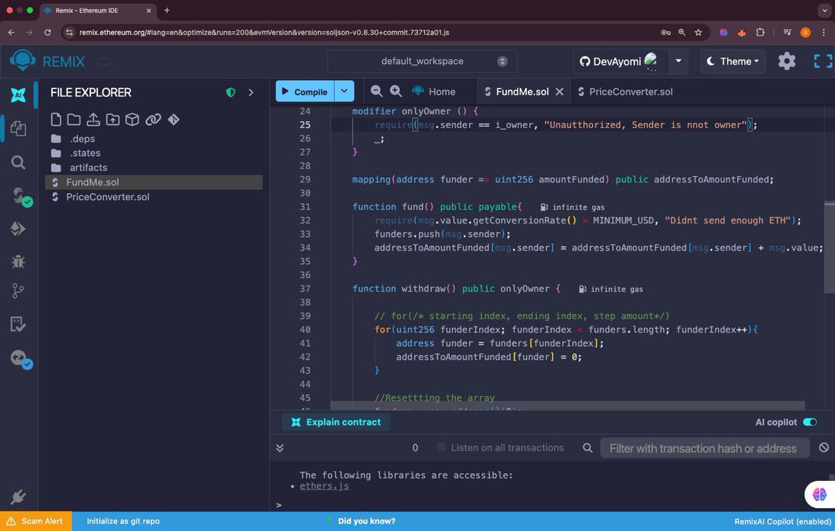Image resolution: width=835 pixels, height=531 pixels.
Task: Open the Plugin Manager via the plug icon
Action: (x=19, y=496)
